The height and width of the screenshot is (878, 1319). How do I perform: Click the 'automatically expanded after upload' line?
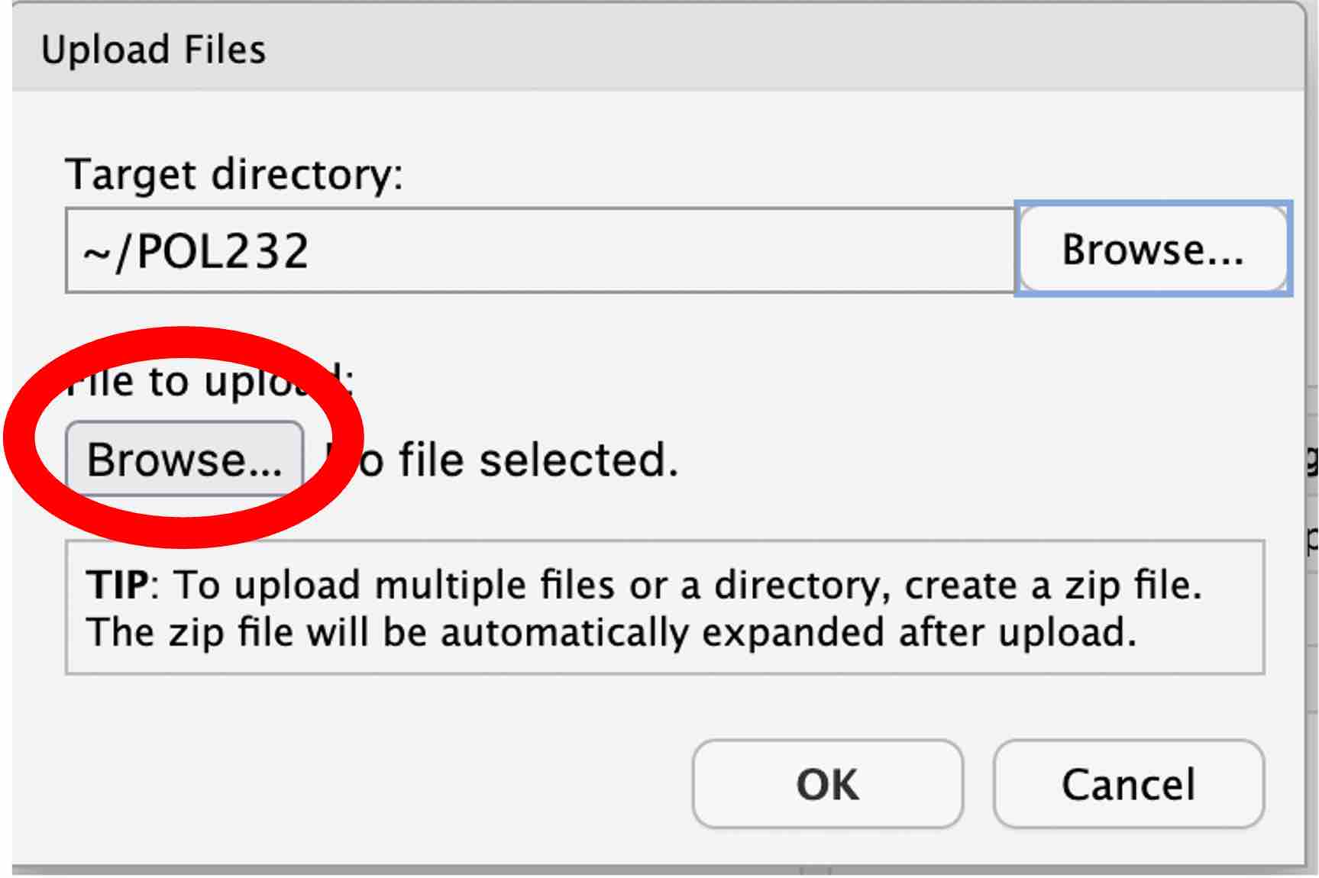(611, 633)
